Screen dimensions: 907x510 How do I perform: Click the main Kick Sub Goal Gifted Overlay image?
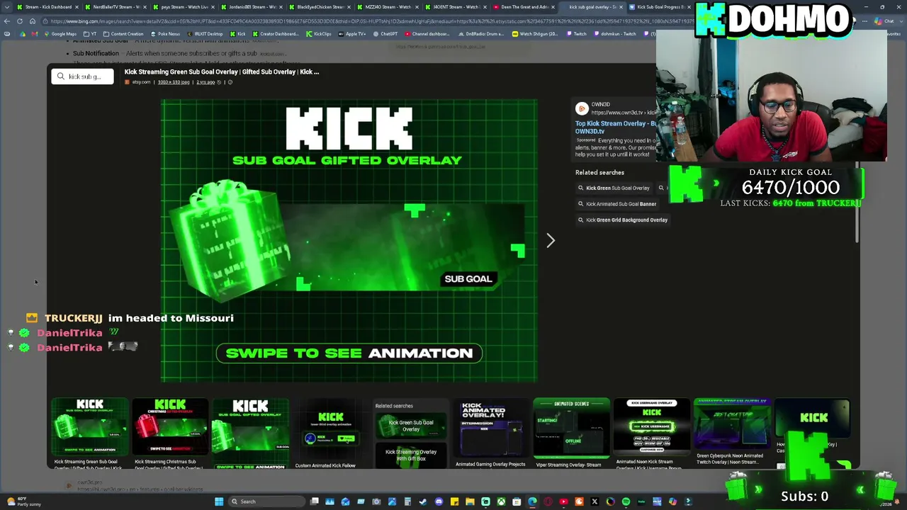(349, 241)
